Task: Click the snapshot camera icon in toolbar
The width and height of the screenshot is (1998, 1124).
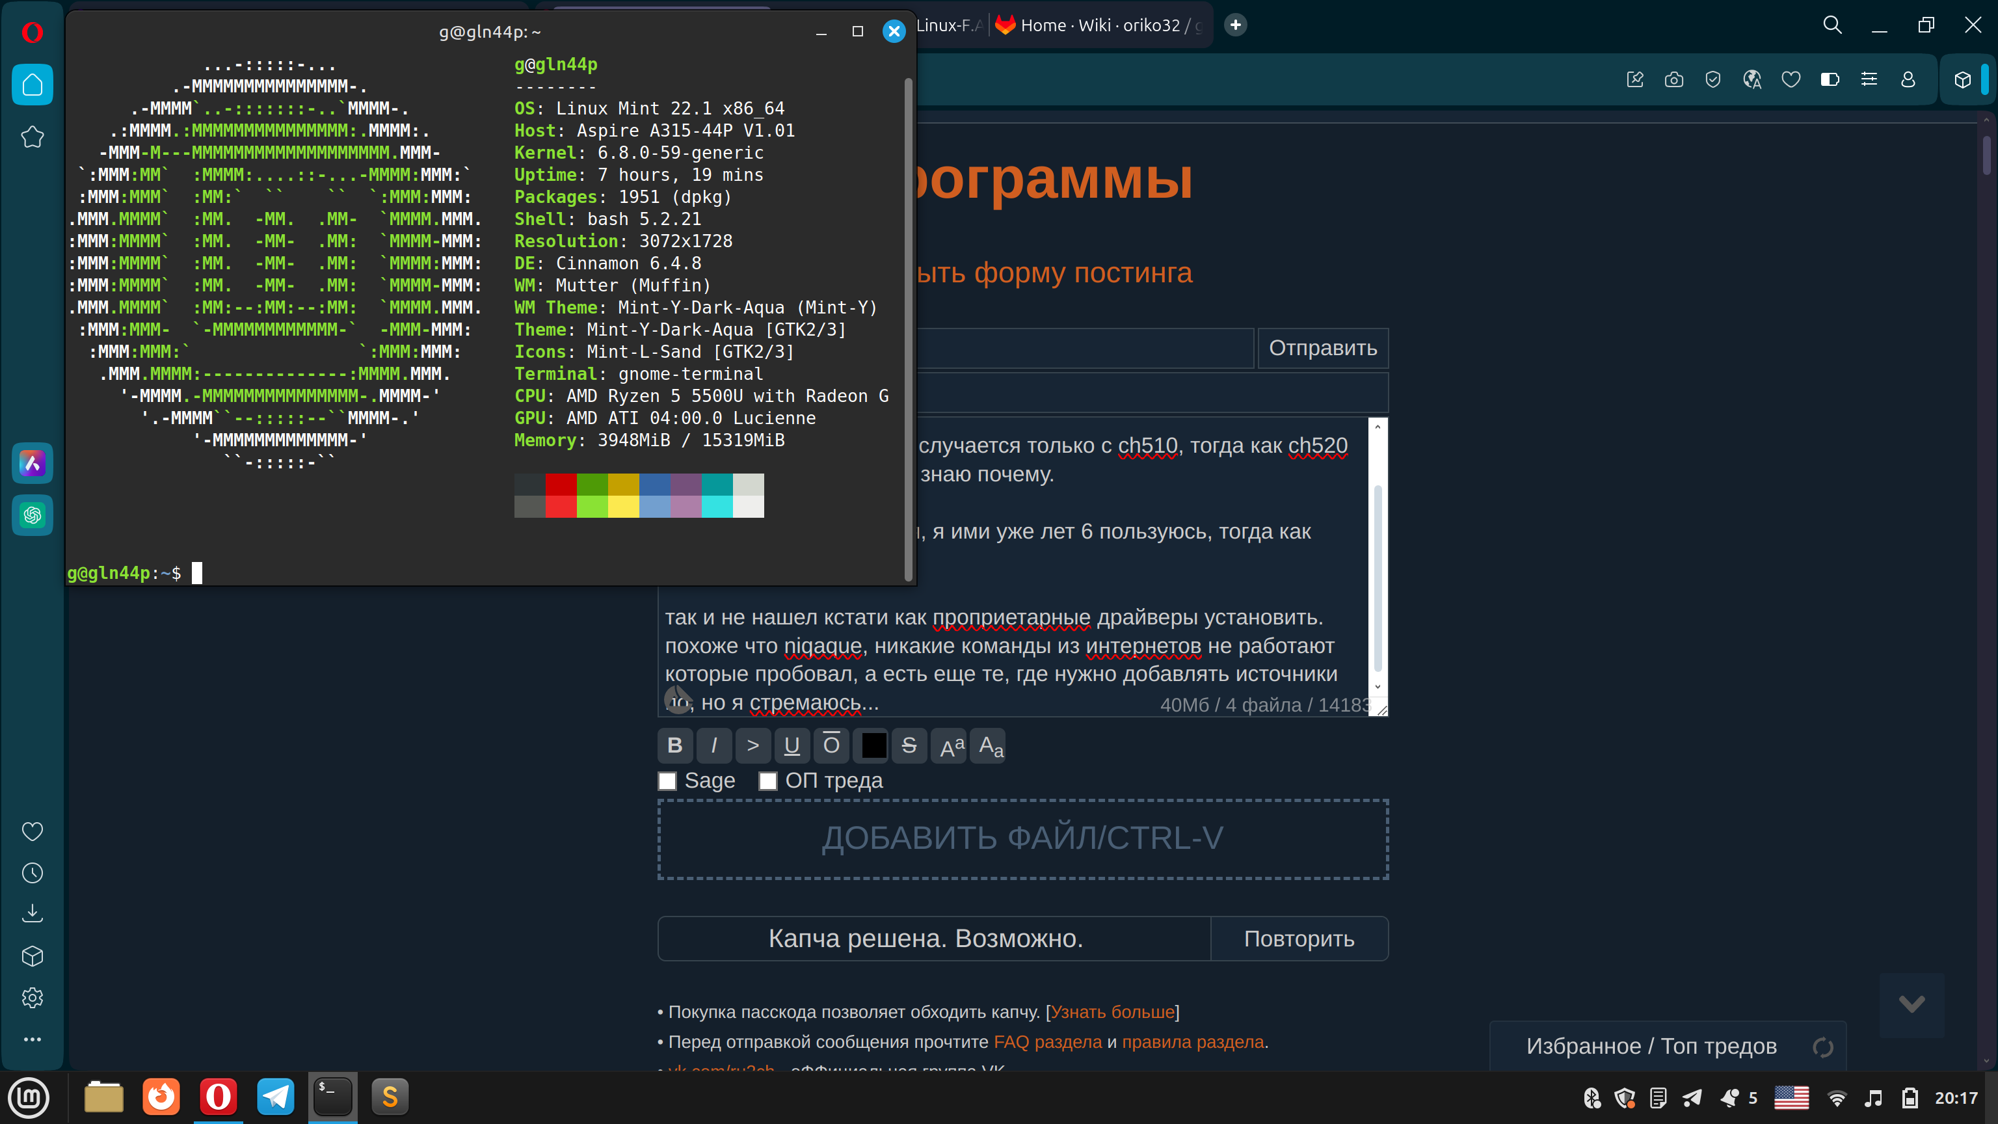Action: pos(1674,79)
